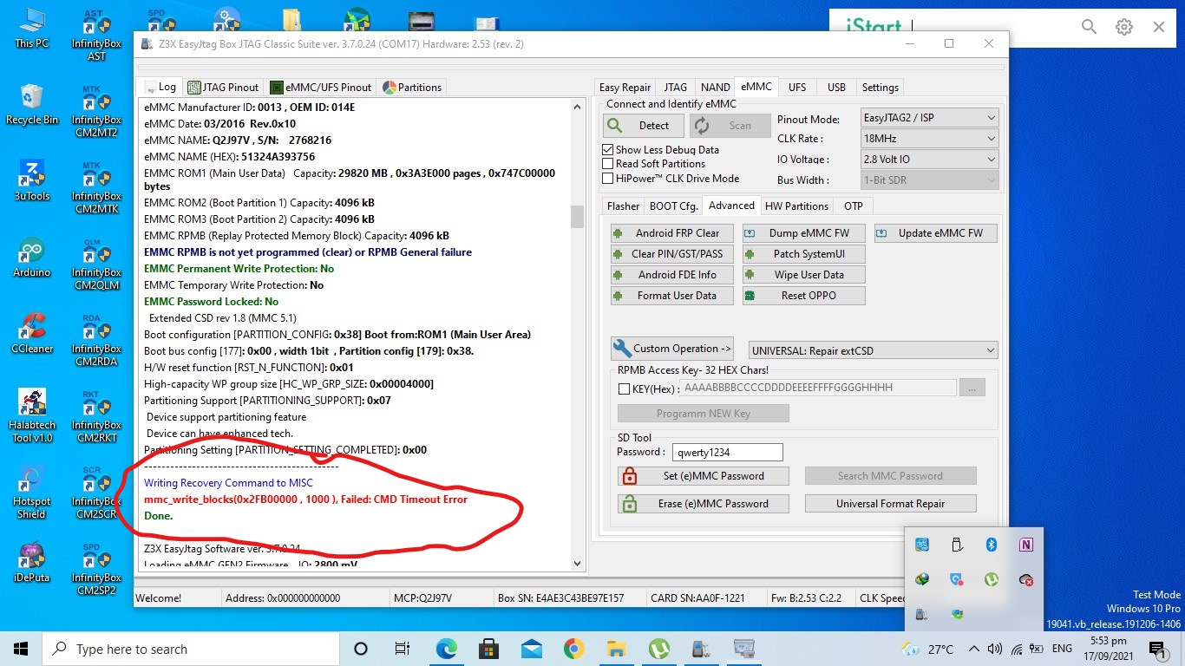
Task: Click Universal Format Repair button
Action: [x=891, y=504]
